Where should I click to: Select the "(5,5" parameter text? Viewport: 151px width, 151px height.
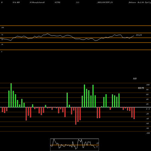78,2
